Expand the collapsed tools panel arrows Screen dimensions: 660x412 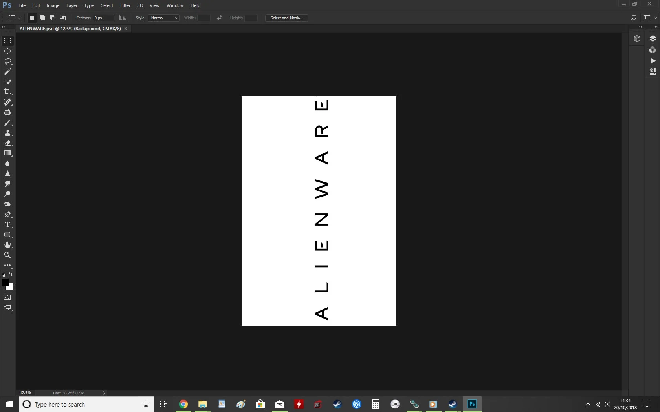[x=4, y=27]
